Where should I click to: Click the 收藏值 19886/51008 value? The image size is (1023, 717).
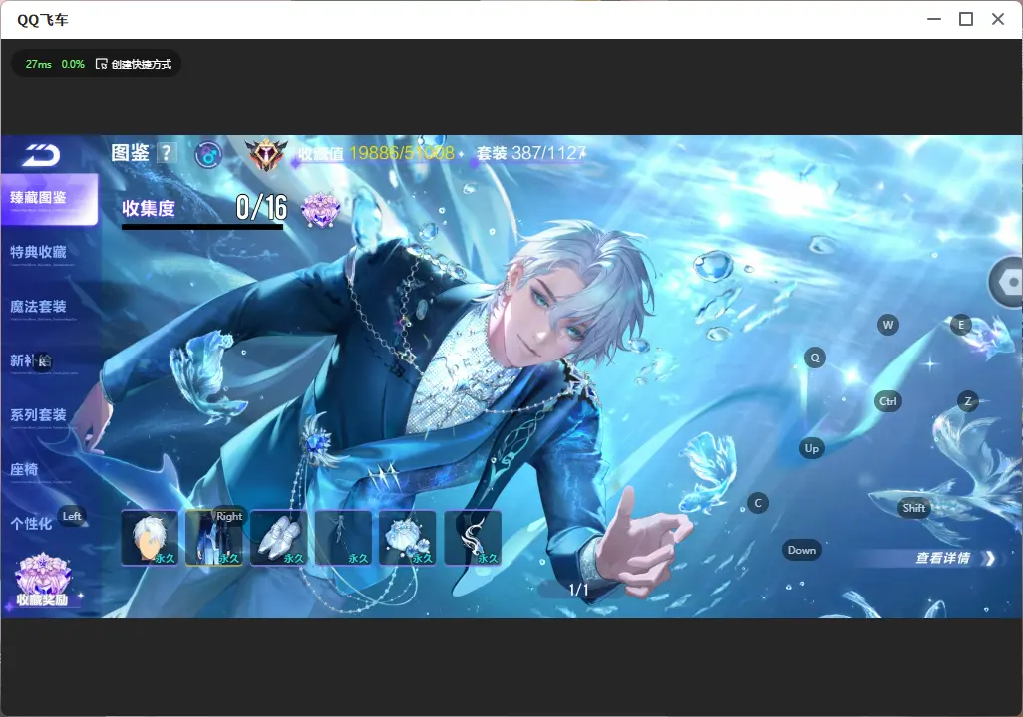click(x=401, y=153)
